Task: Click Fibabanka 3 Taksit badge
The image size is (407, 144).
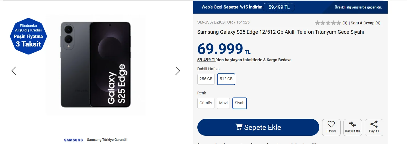Action: click(x=28, y=36)
